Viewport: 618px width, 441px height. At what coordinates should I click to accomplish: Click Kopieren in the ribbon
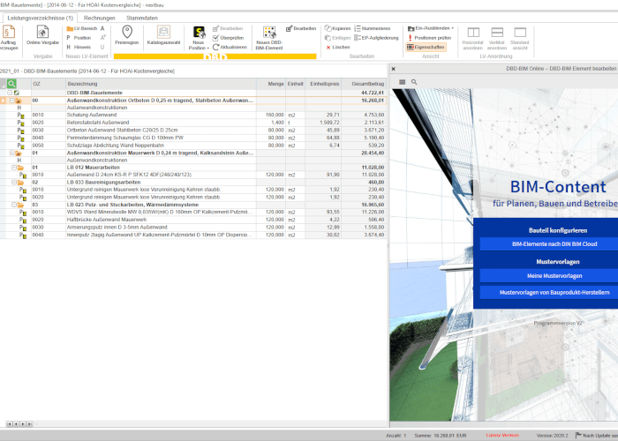[x=338, y=28]
